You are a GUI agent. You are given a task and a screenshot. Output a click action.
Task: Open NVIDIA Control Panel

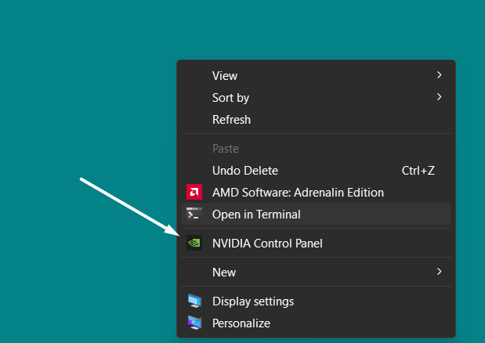pos(267,244)
